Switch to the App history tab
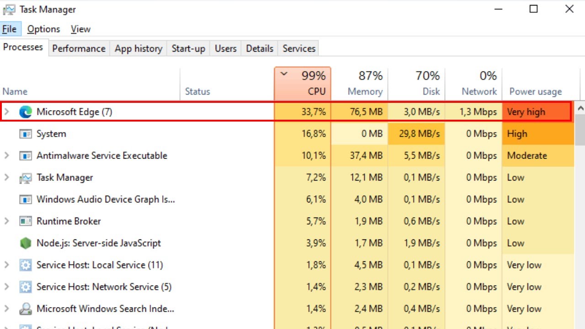 pos(138,48)
